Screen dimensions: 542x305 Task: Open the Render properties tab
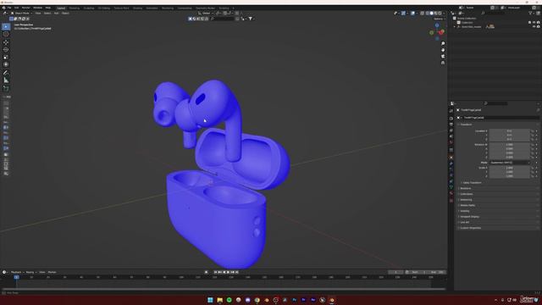[451, 119]
